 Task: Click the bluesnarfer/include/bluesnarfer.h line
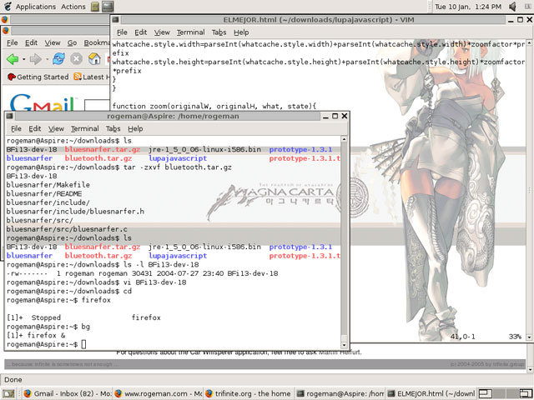[x=75, y=211]
